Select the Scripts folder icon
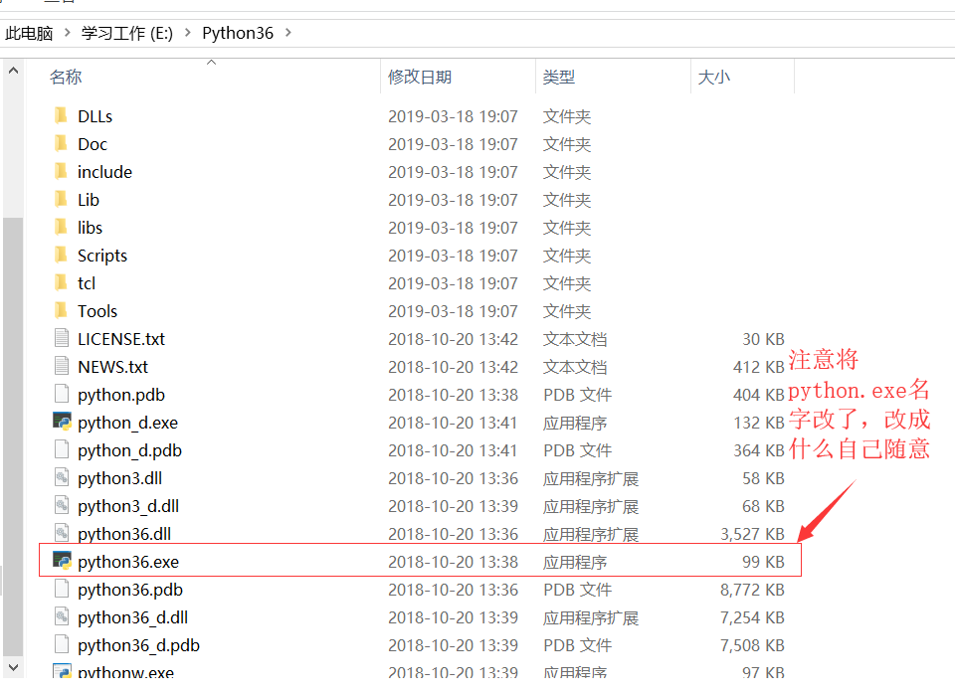Screen dimensions: 955x694 coord(61,256)
